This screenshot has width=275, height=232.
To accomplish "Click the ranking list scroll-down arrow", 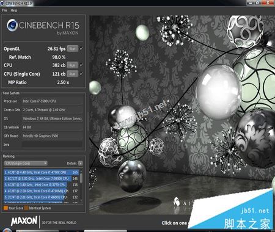I will pyautogui.click(x=81, y=200).
